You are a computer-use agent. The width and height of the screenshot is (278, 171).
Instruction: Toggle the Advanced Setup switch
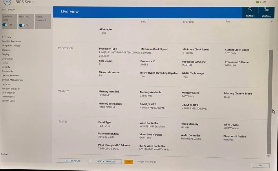click(5, 25)
